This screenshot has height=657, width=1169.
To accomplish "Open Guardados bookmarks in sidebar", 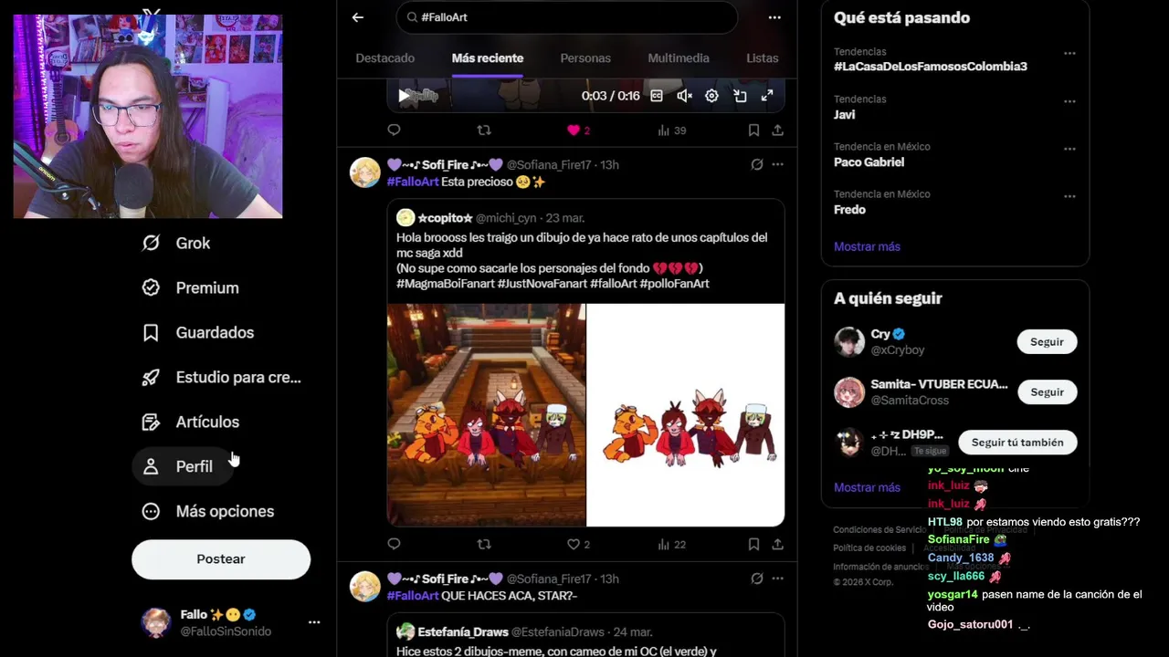I will tap(199, 332).
